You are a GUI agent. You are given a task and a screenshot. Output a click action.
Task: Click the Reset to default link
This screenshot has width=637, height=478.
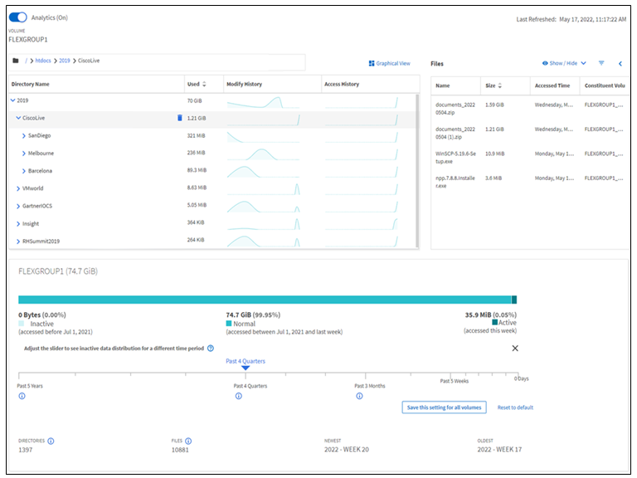pos(515,407)
